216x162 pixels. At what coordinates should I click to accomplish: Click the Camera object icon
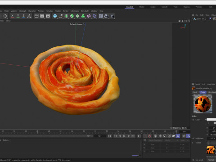[106, 16]
